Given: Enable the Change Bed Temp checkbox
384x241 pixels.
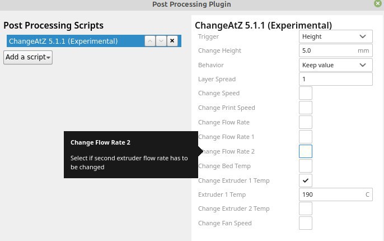Looking at the screenshot, I should point(306,166).
